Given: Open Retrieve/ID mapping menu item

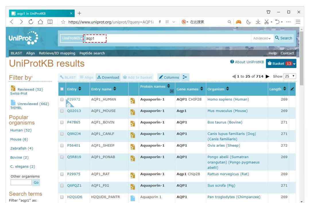Looking at the screenshot, I should pos(57,53).
